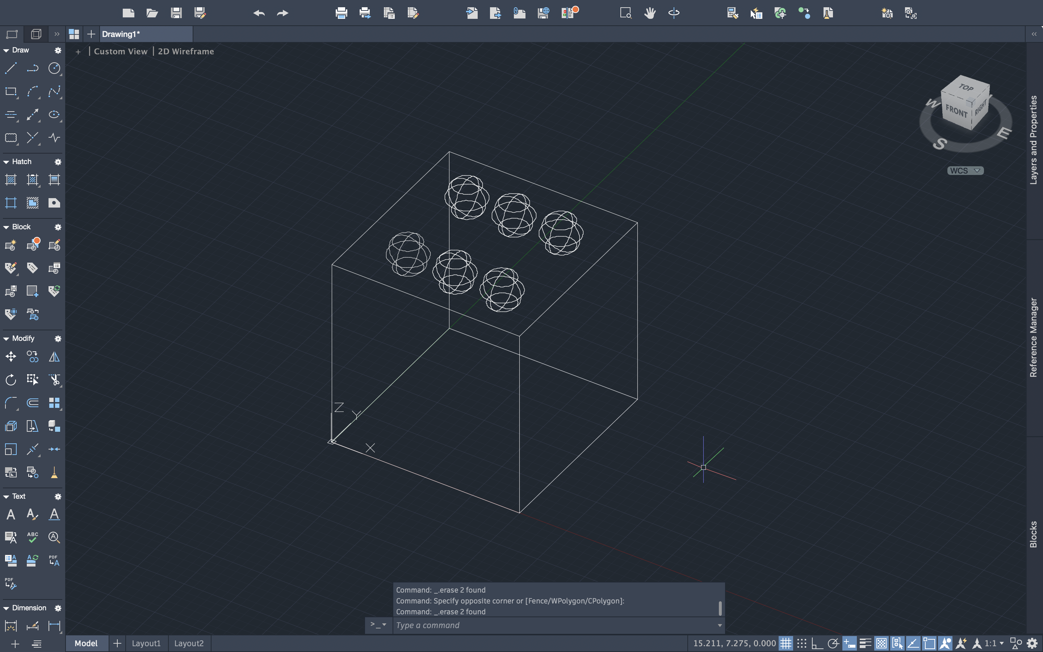Toggle ortho mode in the status bar
This screenshot has width=1043, height=652.
point(817,643)
